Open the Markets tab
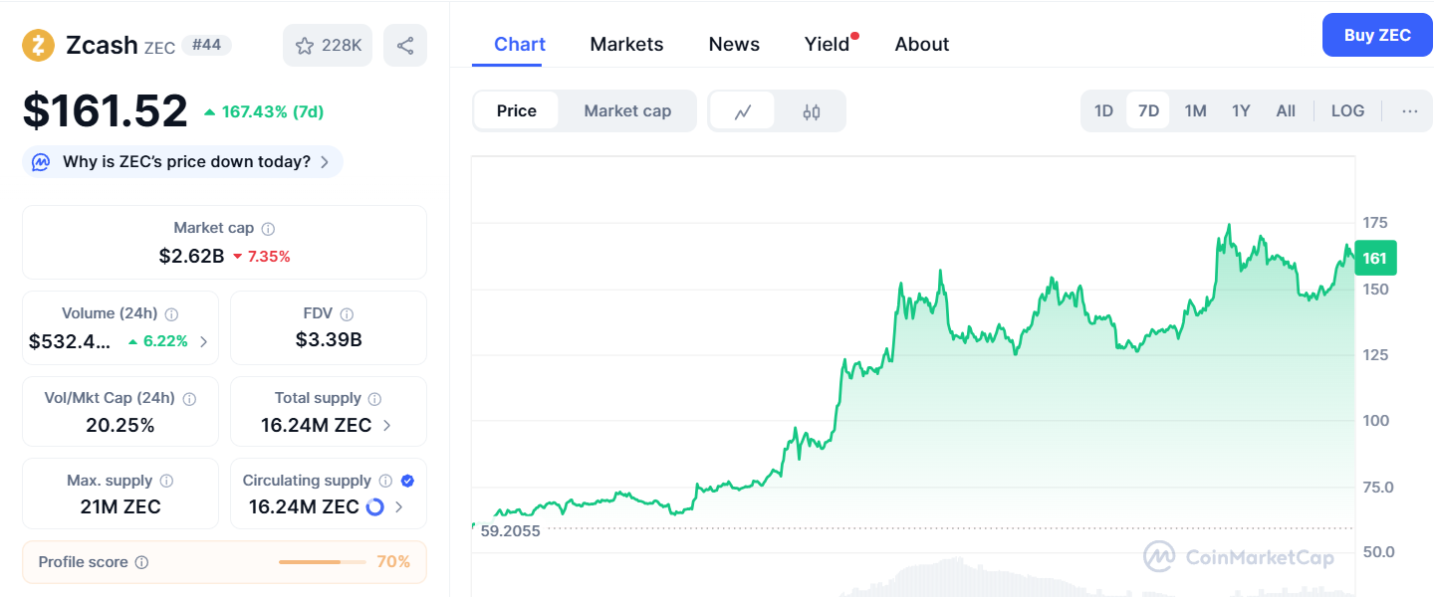This screenshot has height=597, width=1434. [626, 45]
